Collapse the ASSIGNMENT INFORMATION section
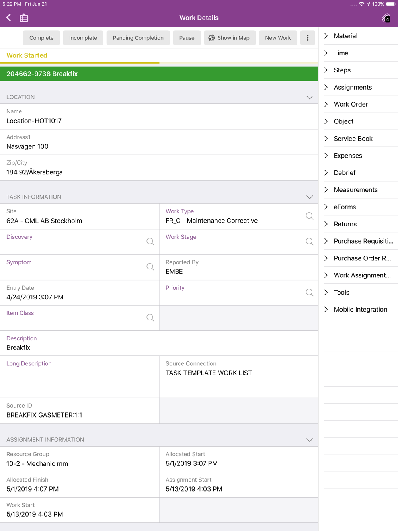Image resolution: width=398 pixels, height=531 pixels. 310,440
